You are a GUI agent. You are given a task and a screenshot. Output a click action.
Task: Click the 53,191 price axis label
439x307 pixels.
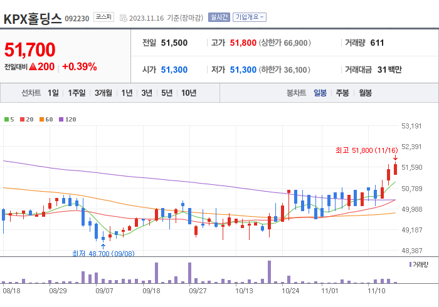pos(411,126)
